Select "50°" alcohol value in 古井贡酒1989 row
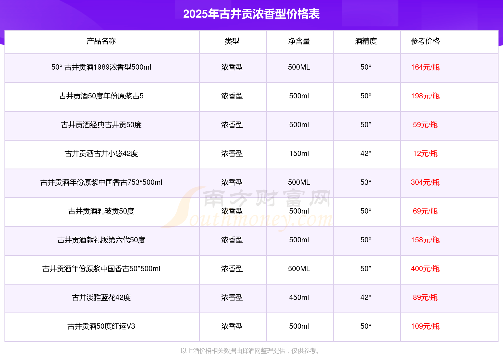This screenshot has width=503, height=355. point(366,67)
